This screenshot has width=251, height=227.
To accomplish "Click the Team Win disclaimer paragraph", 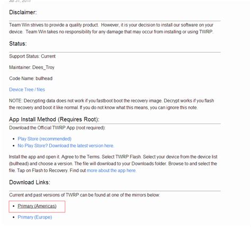I will pos(111,29).
